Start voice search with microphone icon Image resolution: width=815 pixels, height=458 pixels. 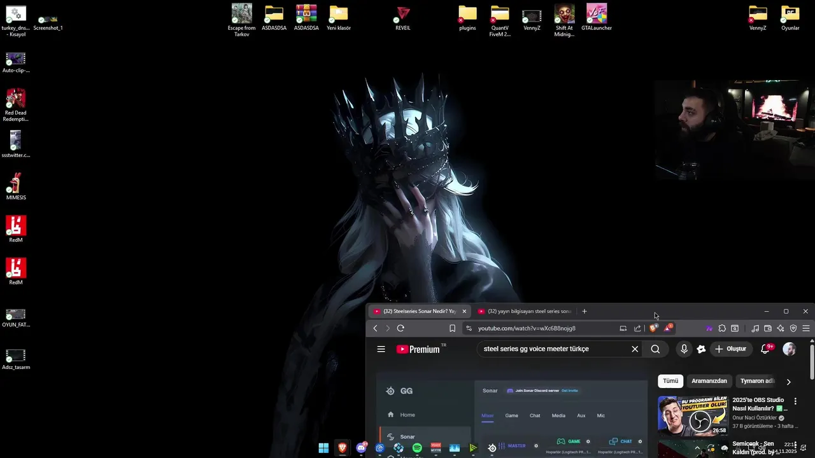684,349
